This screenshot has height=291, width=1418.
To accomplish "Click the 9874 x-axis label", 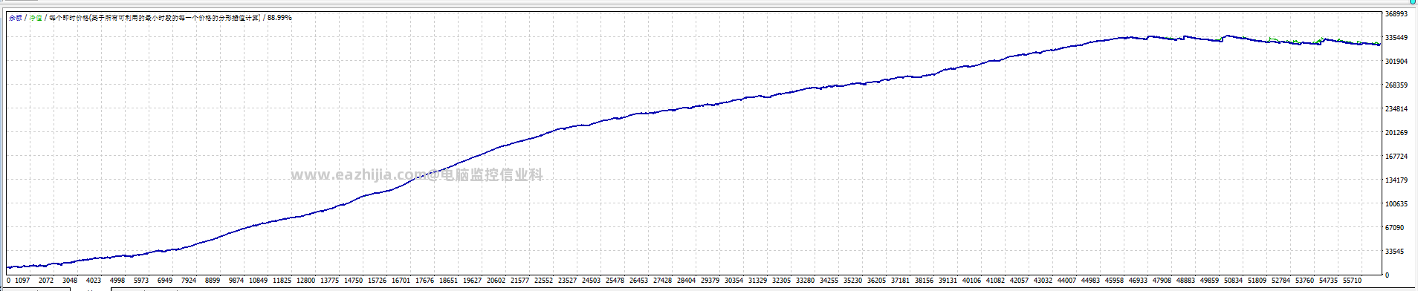I will (x=236, y=281).
